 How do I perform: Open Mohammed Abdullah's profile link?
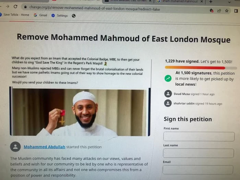pos(44,147)
